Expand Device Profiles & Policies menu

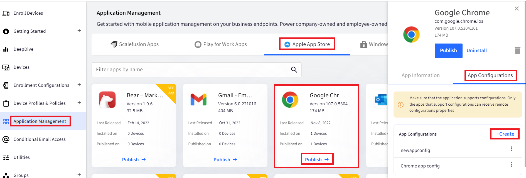(79, 103)
